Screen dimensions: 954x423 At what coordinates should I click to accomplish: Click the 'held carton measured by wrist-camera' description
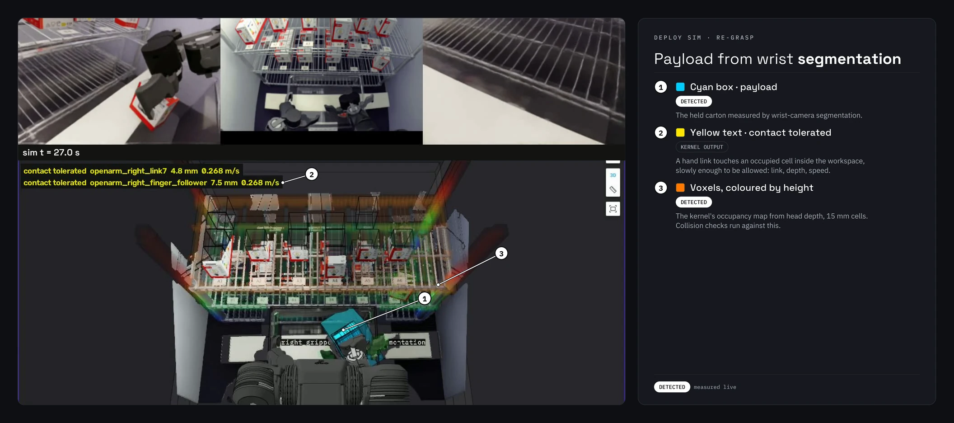tap(769, 115)
